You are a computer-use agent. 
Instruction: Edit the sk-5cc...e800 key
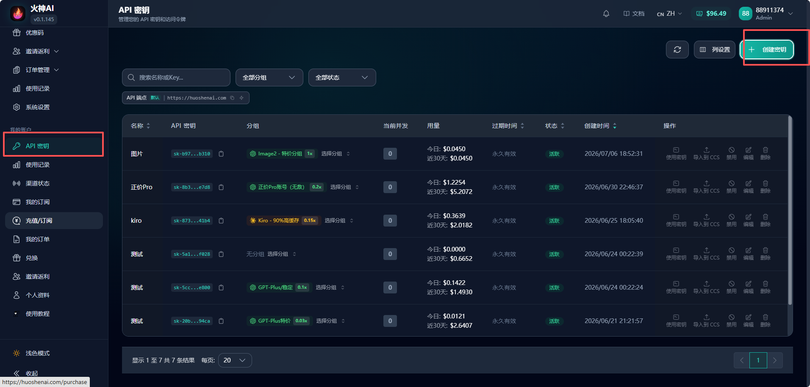[x=749, y=287]
